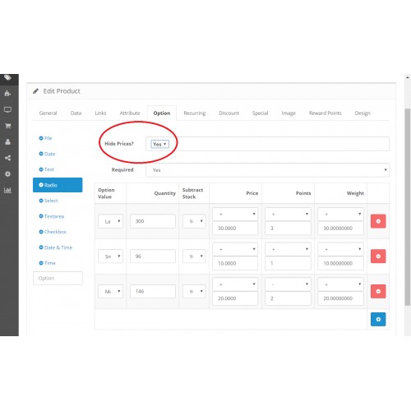Click the Option search input field
This screenshot has width=411, height=411.
coord(58,278)
